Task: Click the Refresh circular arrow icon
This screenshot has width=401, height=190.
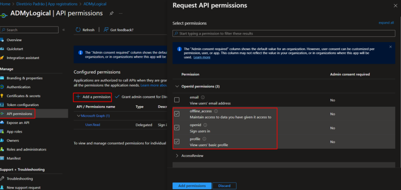Action: click(x=78, y=30)
